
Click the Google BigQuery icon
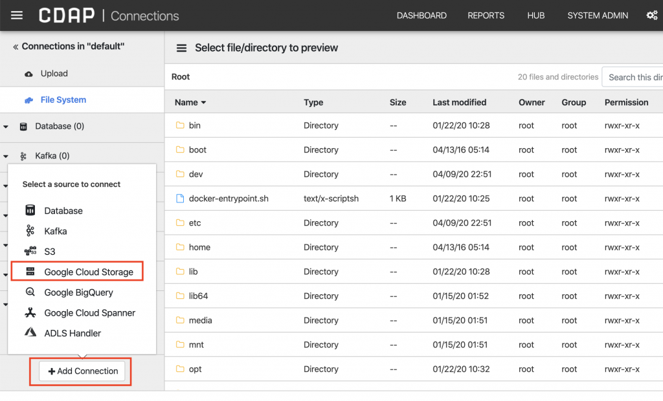[30, 292]
